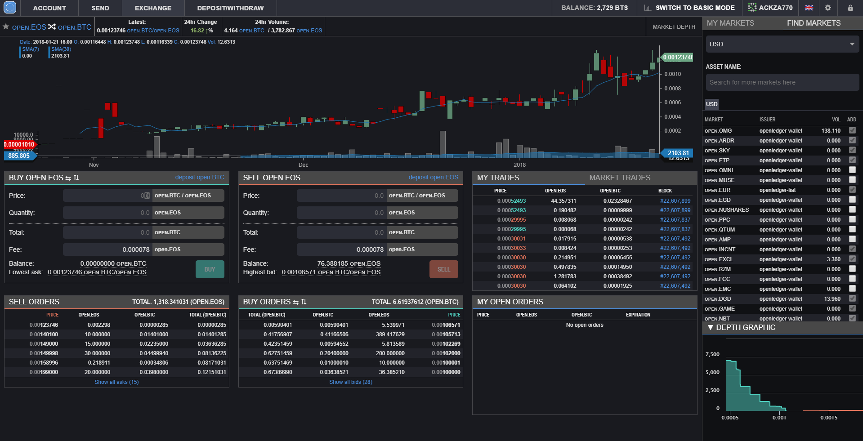Click the Market Depth button
This screenshot has height=441, width=863.
click(674, 27)
